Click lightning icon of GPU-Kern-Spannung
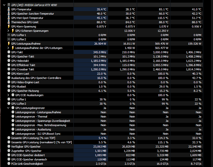 pyautogui.click(x=9, y=26)
